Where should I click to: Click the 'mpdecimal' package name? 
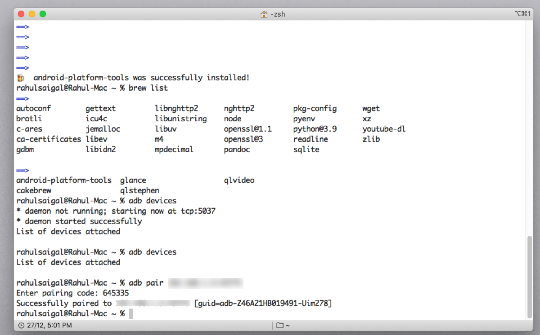pos(174,150)
